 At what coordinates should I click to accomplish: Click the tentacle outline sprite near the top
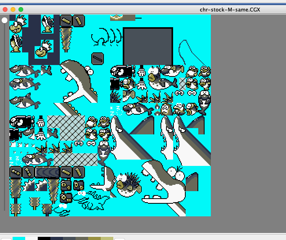(x=105, y=38)
